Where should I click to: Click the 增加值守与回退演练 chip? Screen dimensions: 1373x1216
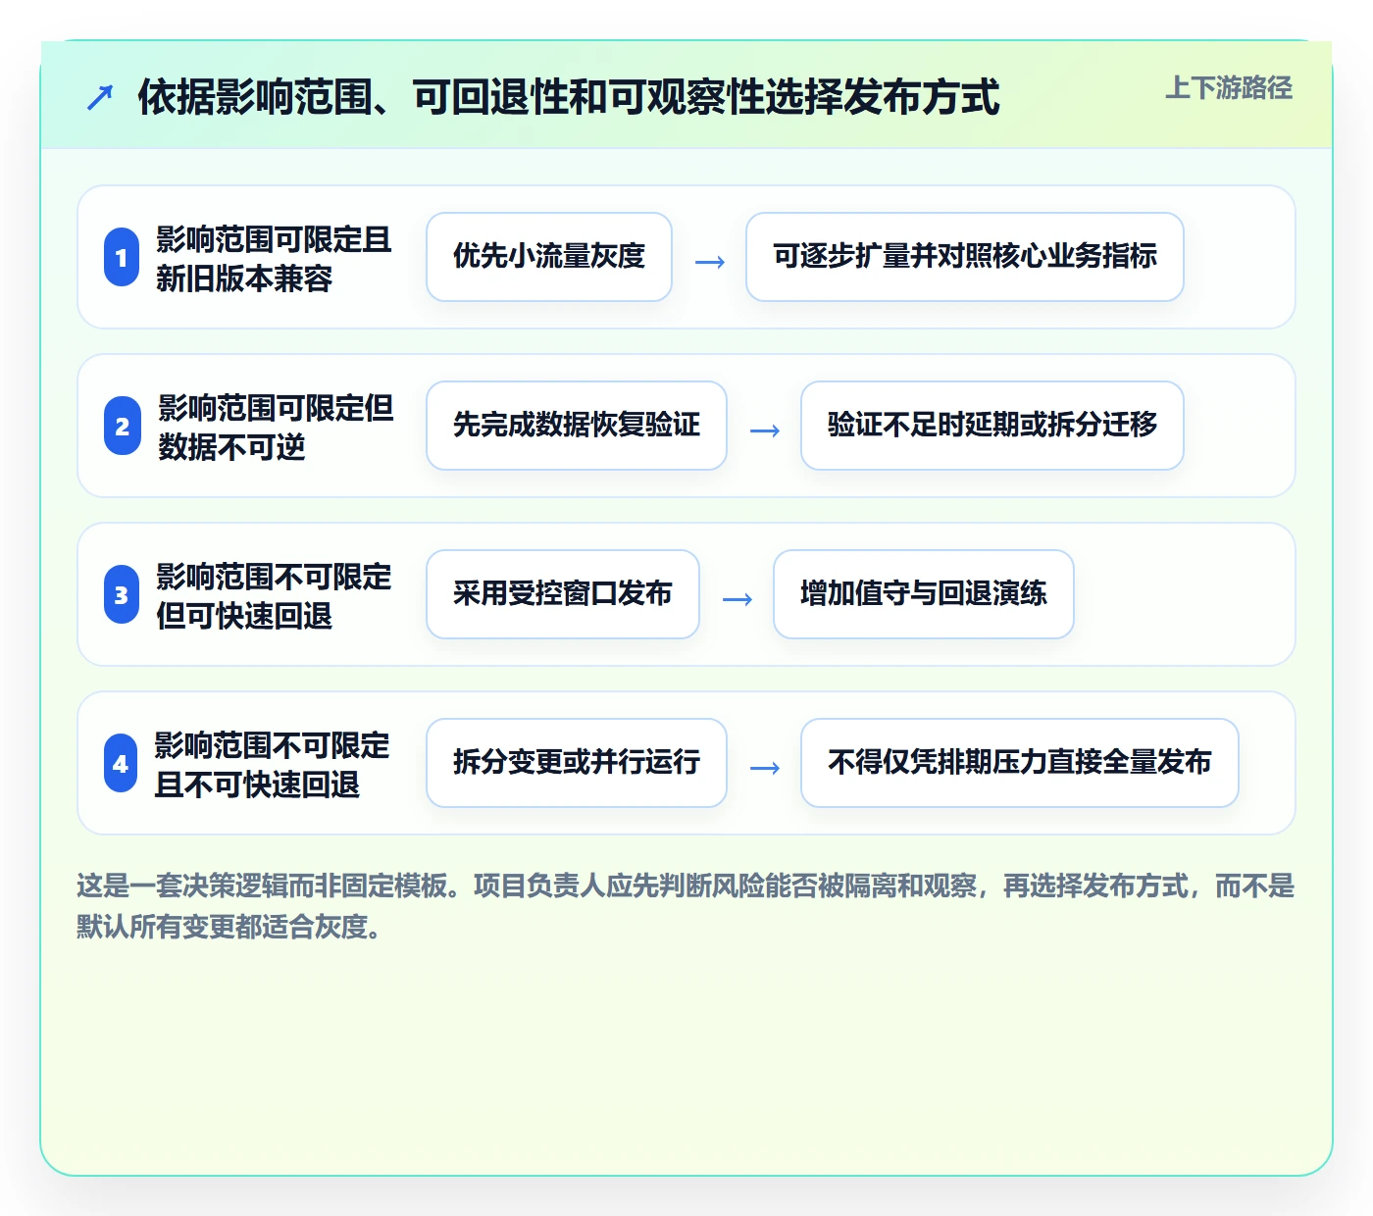pyautogui.click(x=924, y=594)
